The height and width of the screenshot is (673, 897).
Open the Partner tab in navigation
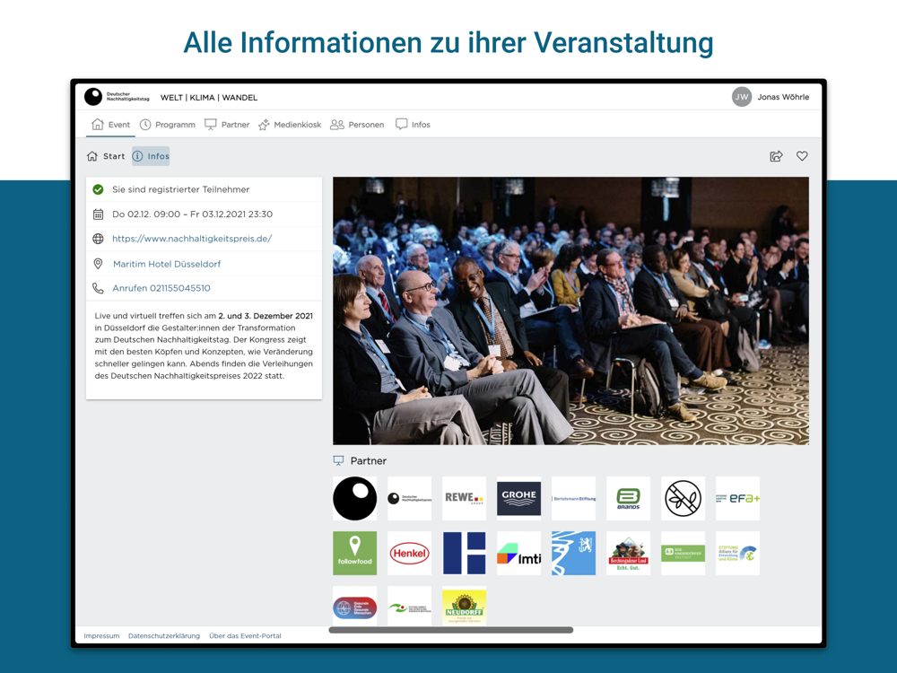227,124
